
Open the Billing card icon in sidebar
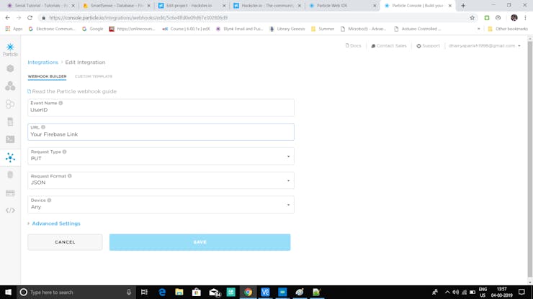10,193
